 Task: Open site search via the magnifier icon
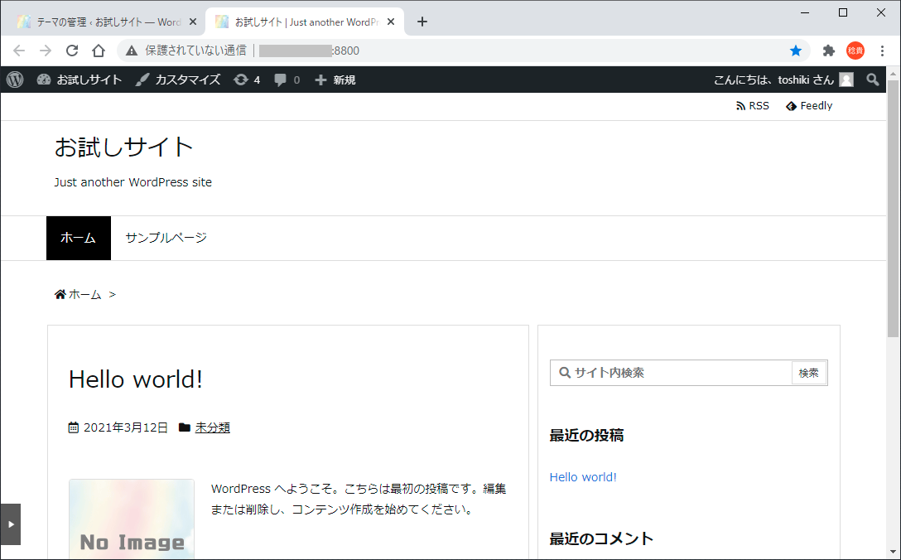coord(874,80)
